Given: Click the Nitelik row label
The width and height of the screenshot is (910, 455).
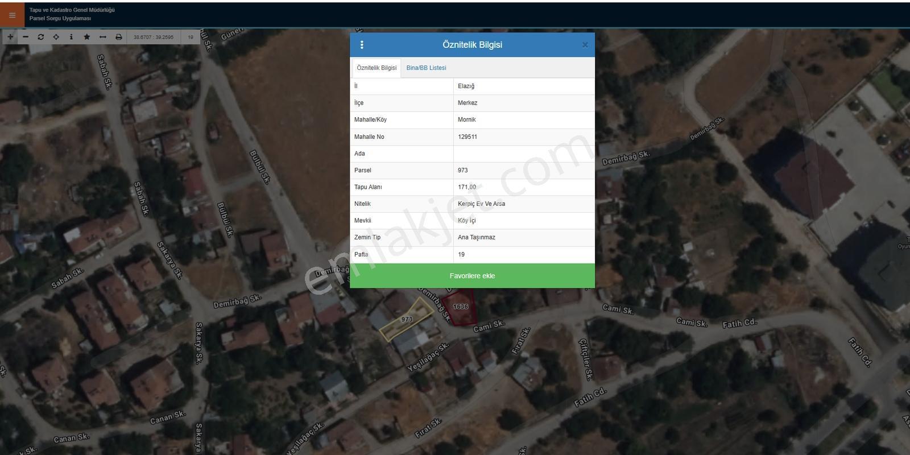Looking at the screenshot, I should (x=362, y=204).
